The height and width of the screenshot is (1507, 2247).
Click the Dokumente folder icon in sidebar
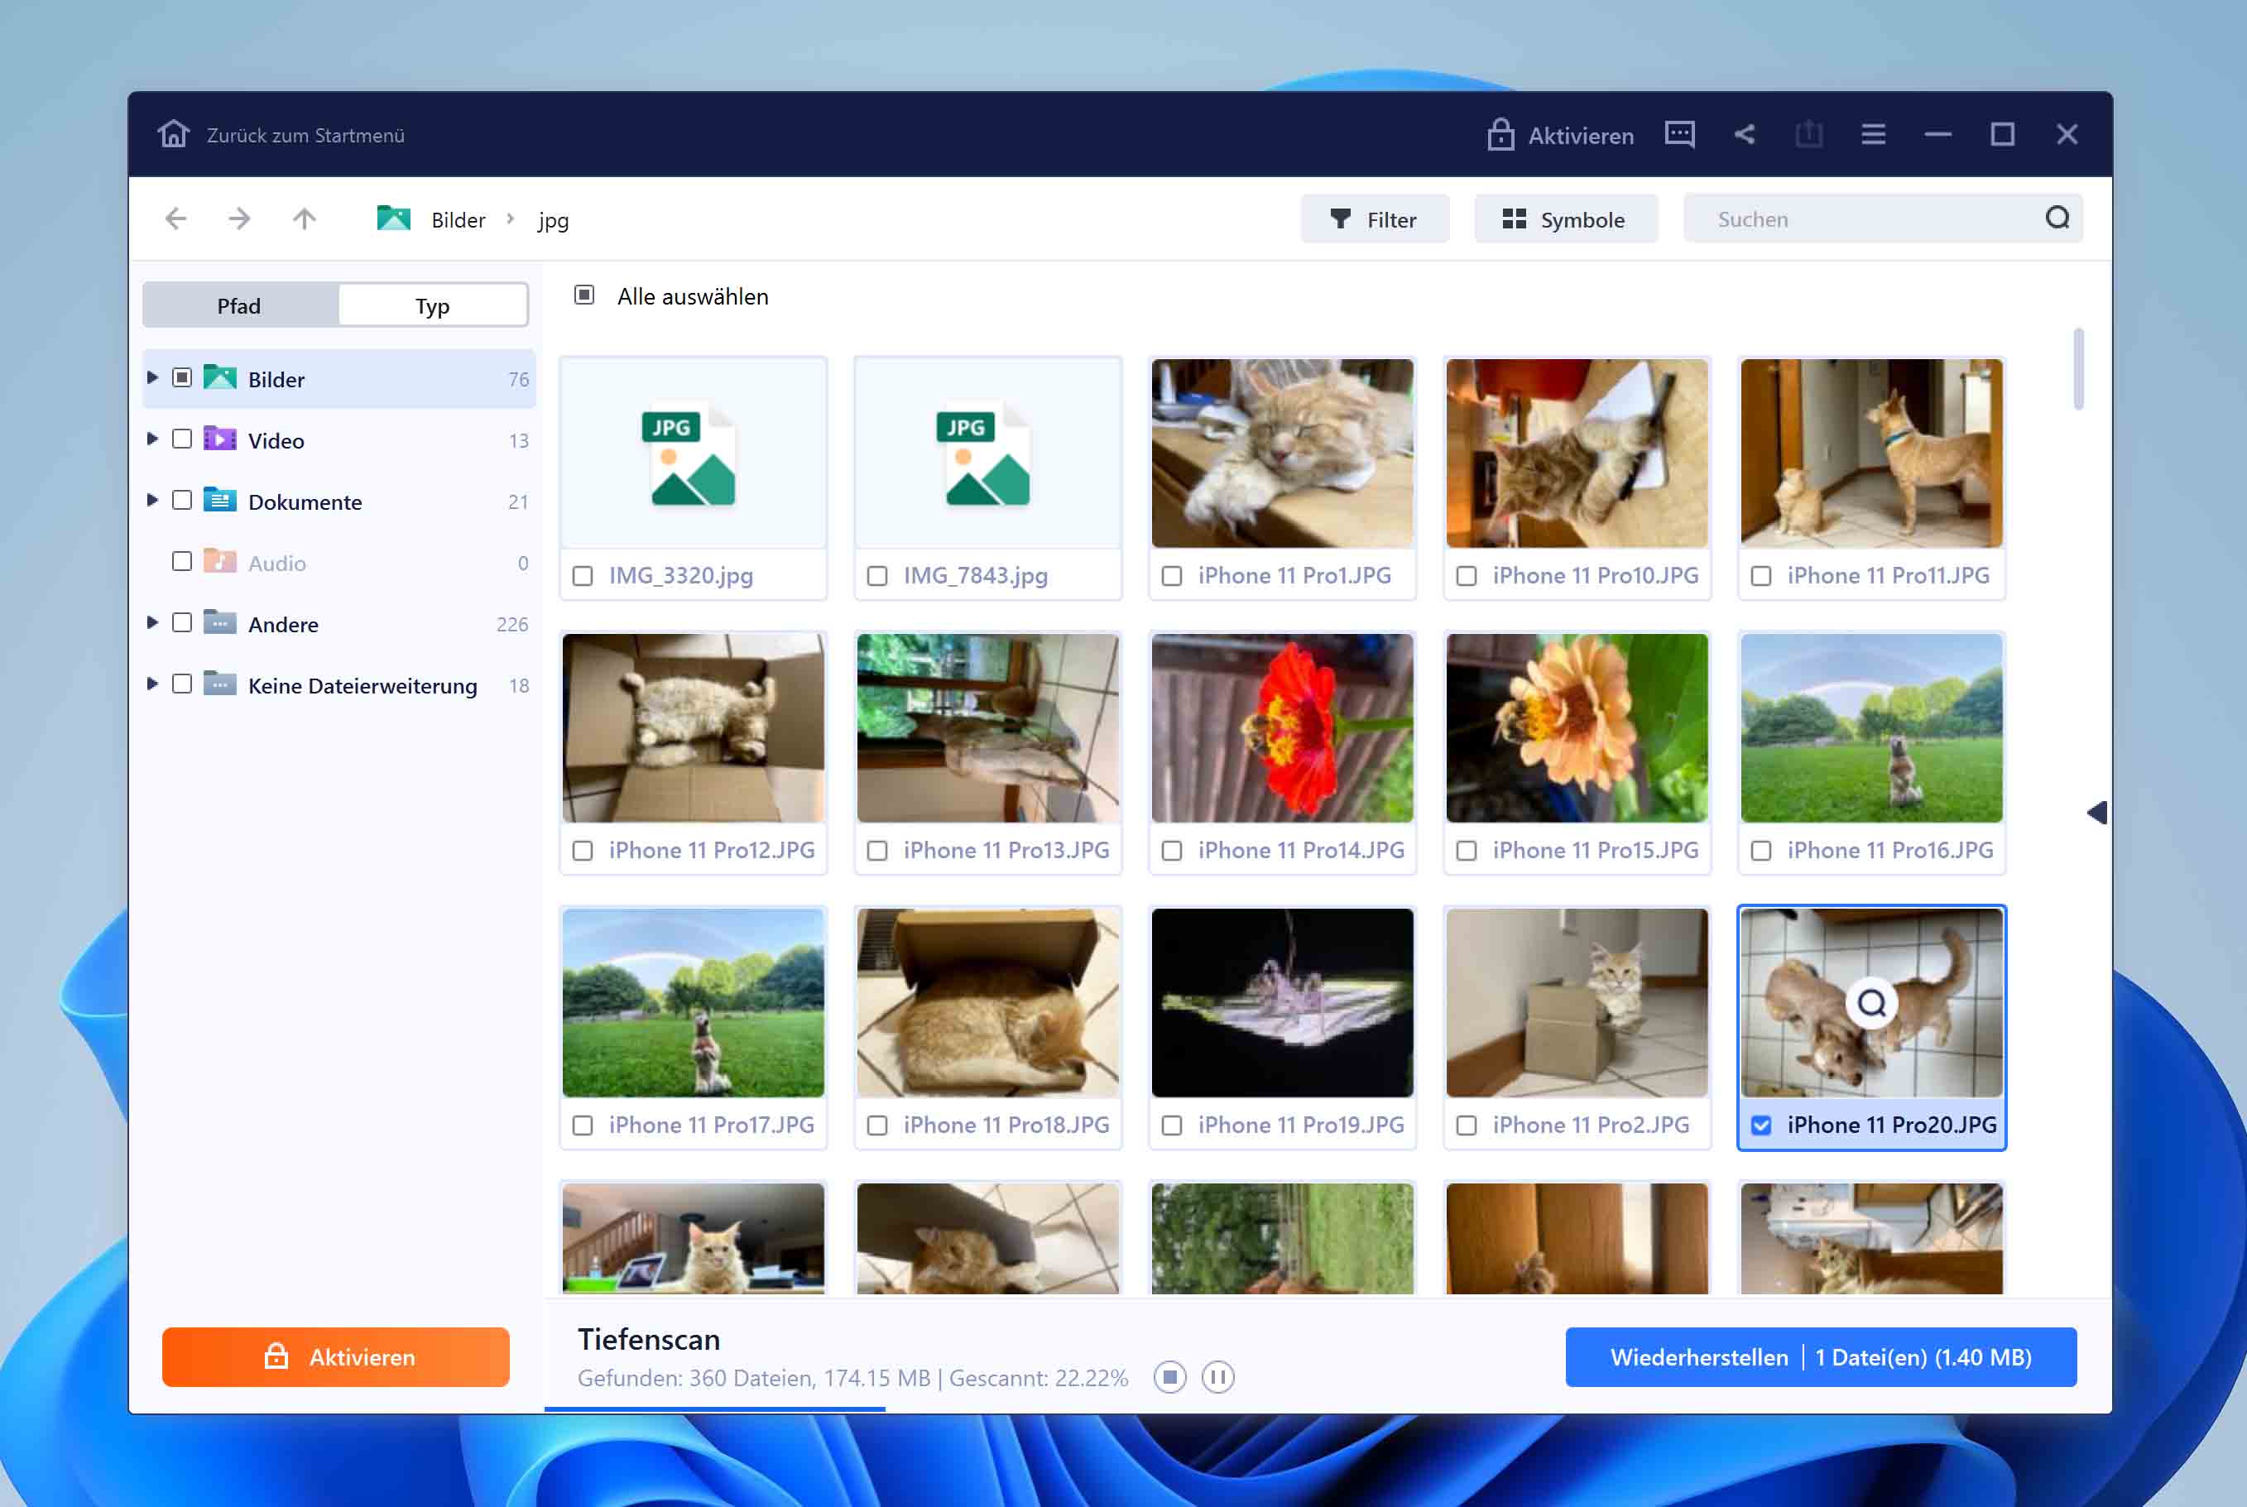[x=220, y=501]
